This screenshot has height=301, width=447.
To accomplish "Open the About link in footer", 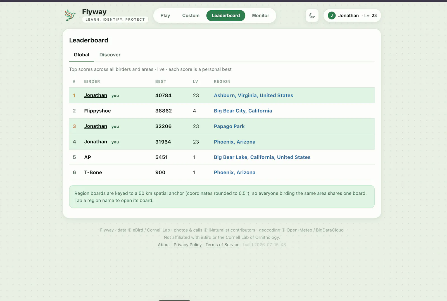I will (x=164, y=245).
